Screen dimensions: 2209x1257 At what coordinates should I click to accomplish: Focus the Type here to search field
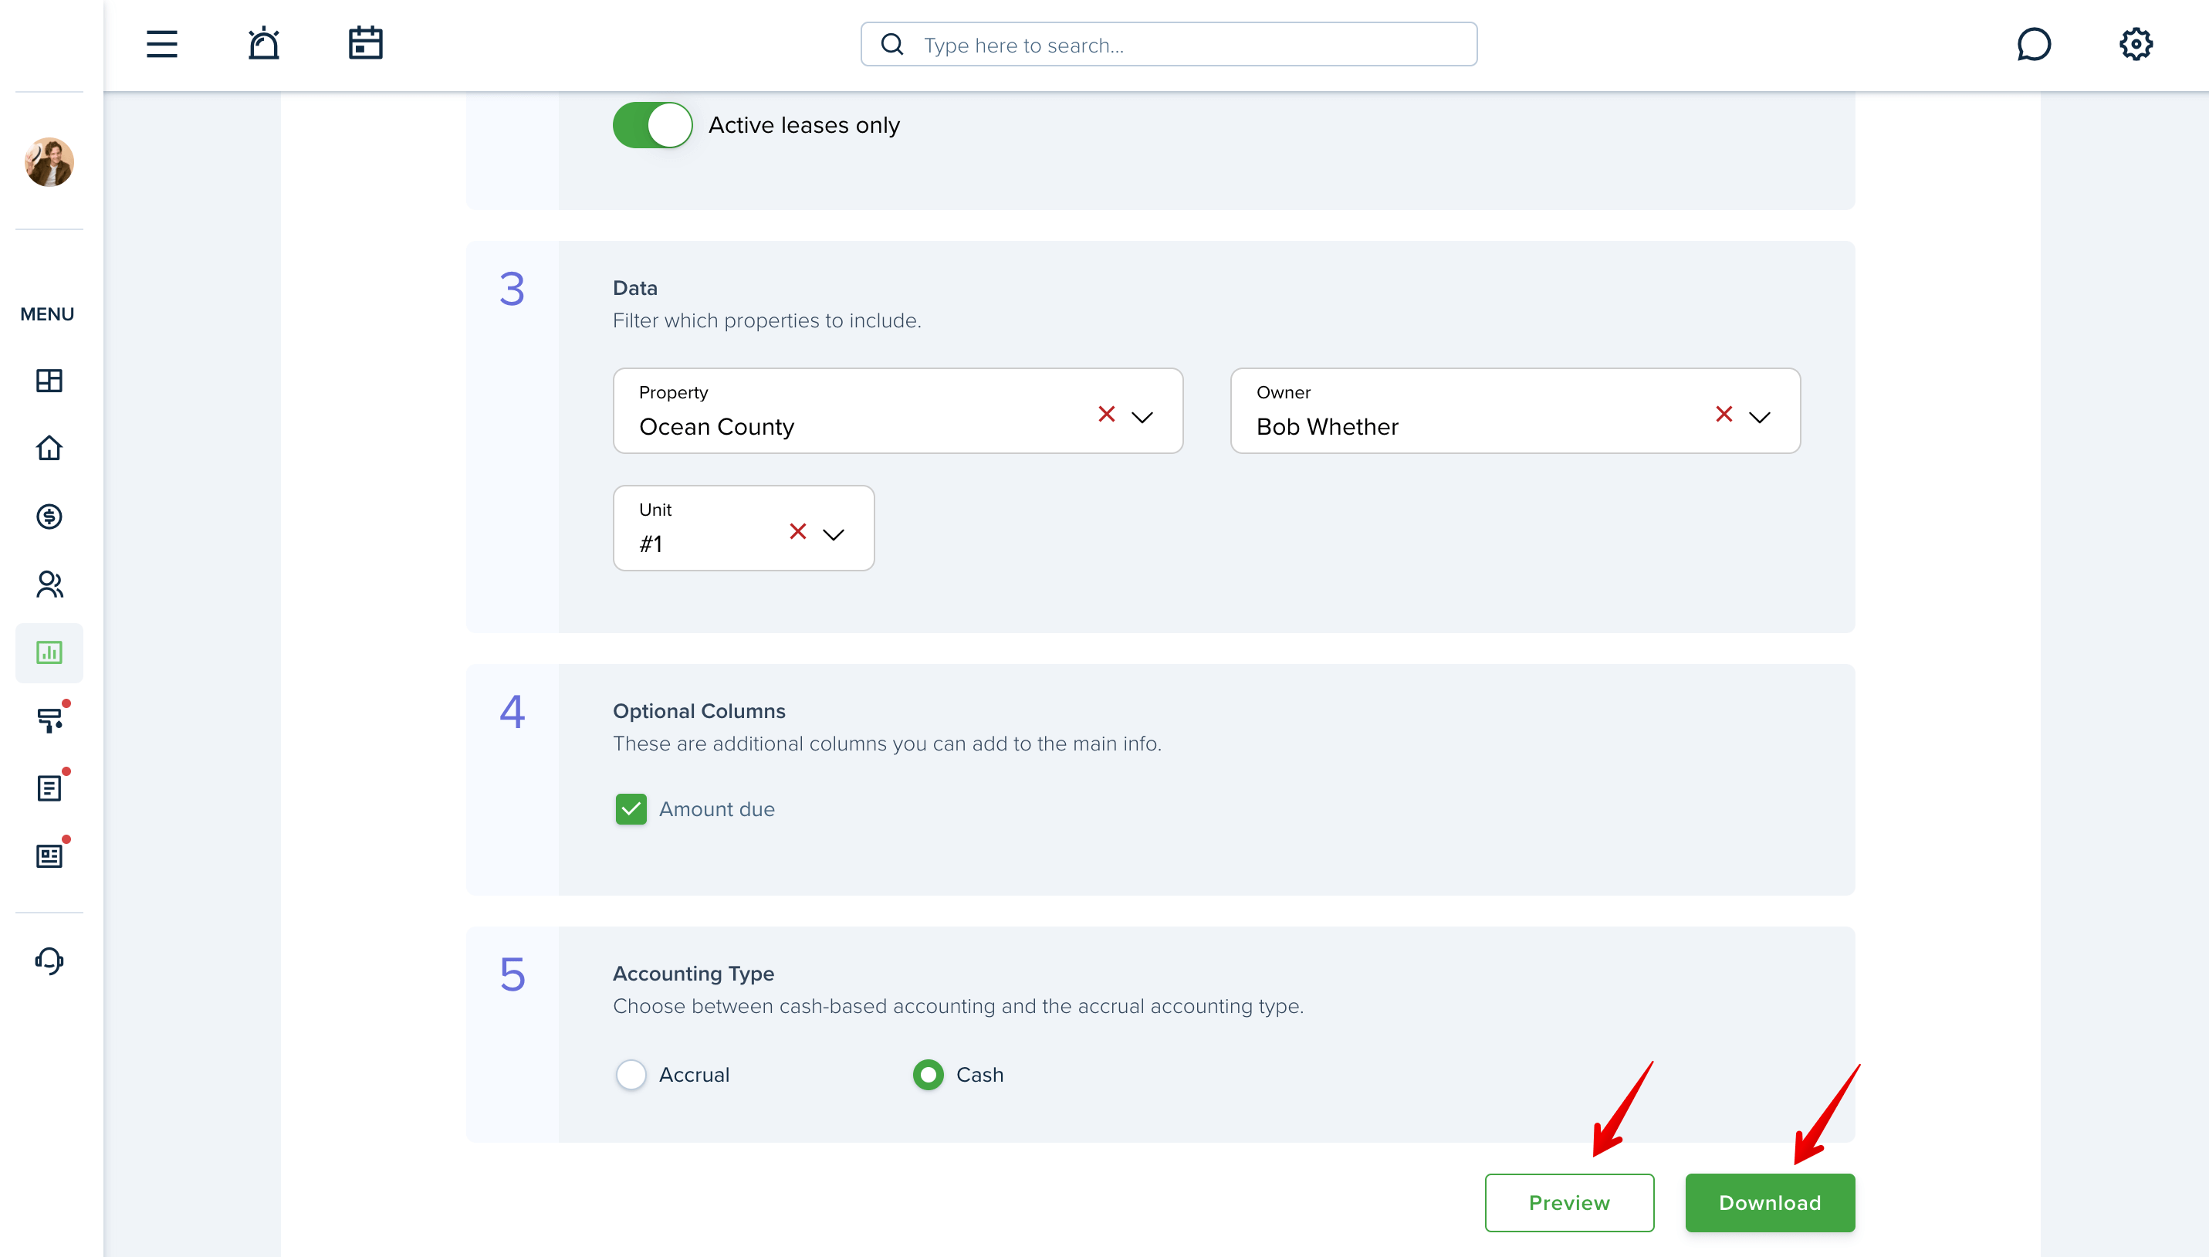1169,44
